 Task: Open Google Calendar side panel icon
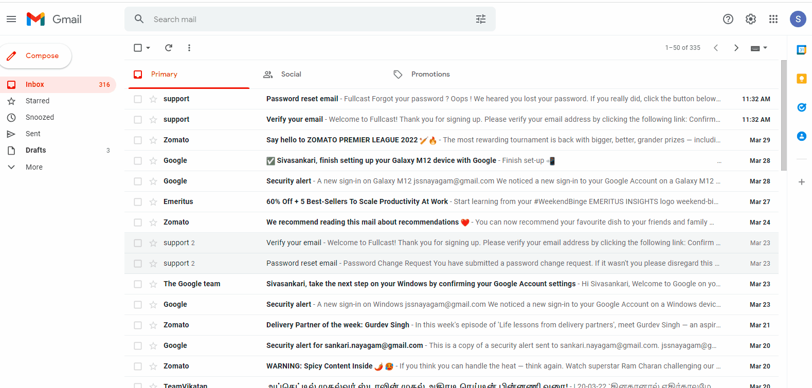(x=802, y=50)
